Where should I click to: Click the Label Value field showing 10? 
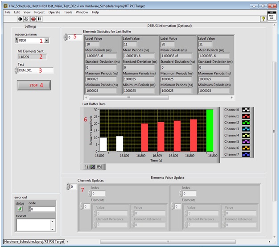click(x=92, y=44)
